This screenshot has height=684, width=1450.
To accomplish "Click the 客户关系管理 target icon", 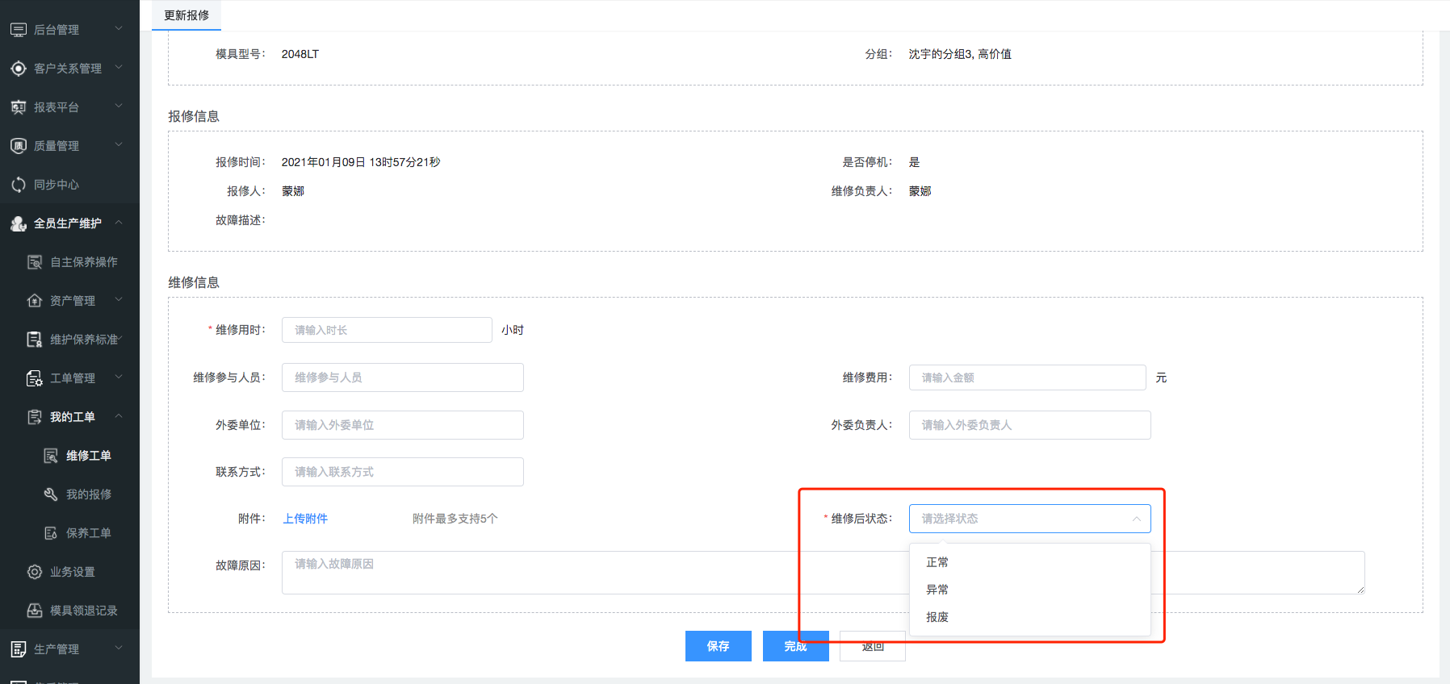I will pos(19,69).
